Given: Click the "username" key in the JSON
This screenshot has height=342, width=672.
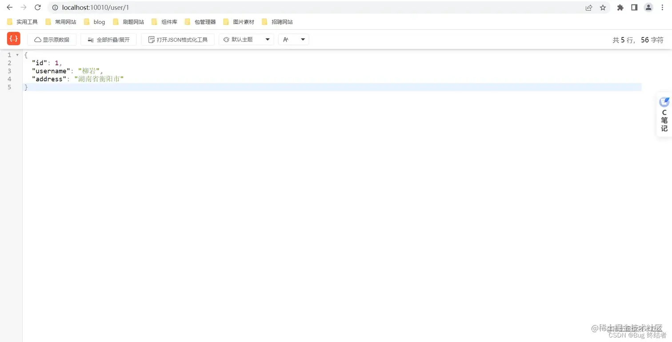Looking at the screenshot, I should click(x=50, y=71).
